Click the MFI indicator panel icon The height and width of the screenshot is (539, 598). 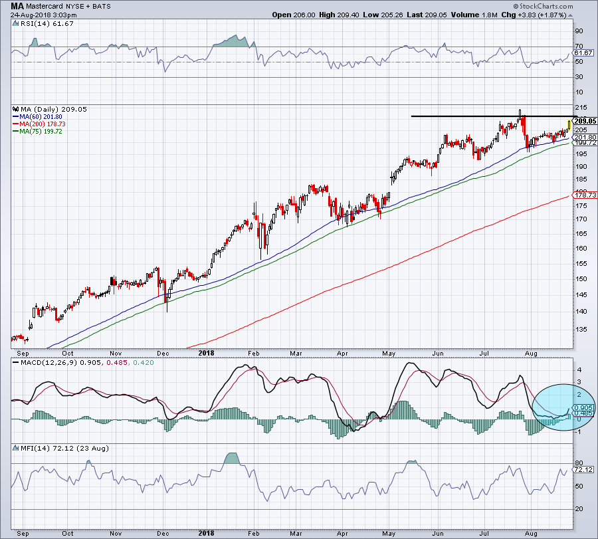point(15,448)
